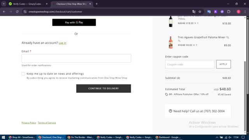The width and height of the screenshot is (249, 140).
Task: Focus the Email input field
Action: tap(76, 58)
